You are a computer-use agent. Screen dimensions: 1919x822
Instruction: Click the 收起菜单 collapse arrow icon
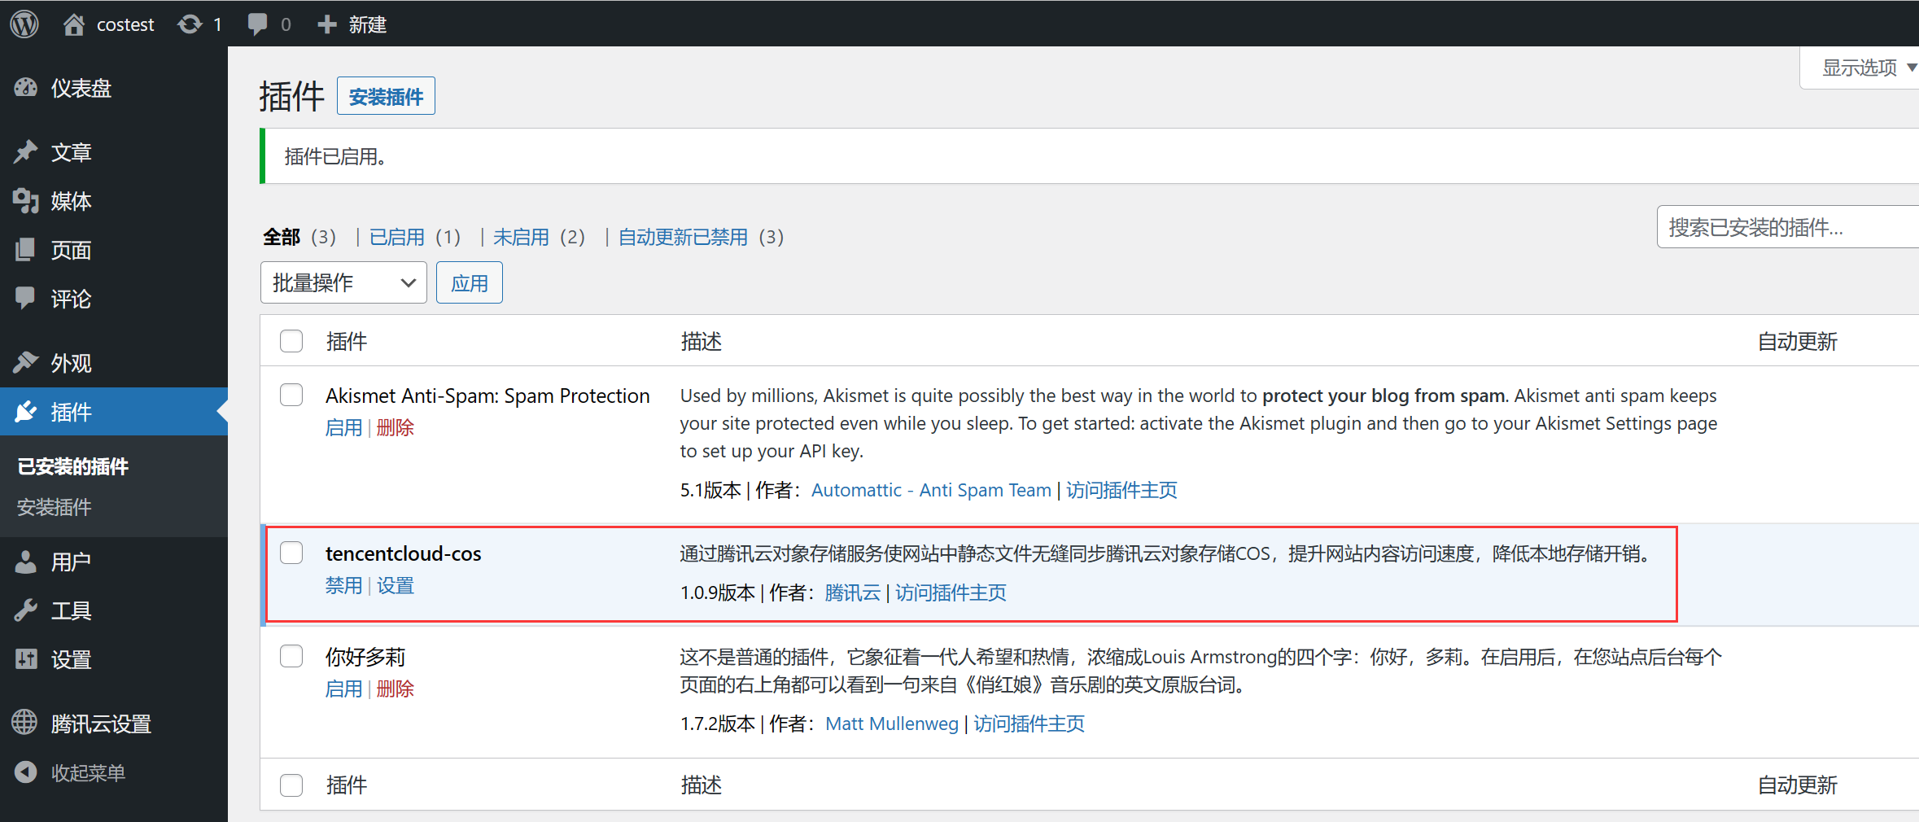point(26,772)
